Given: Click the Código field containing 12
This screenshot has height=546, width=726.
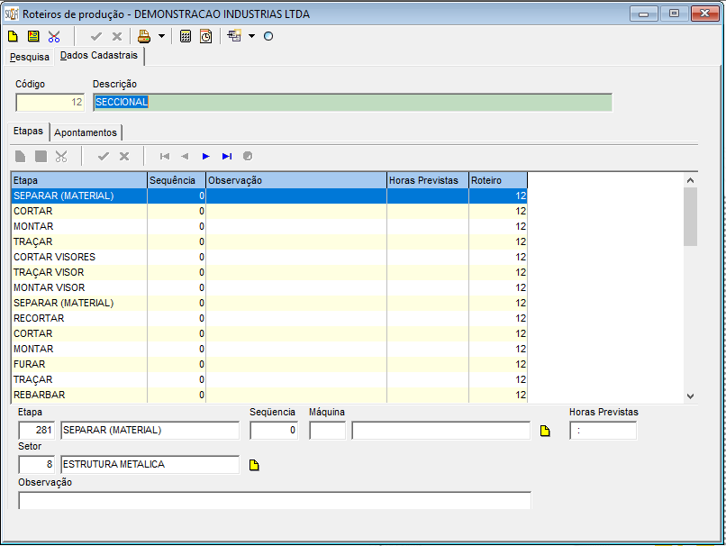Looking at the screenshot, I should click(50, 103).
